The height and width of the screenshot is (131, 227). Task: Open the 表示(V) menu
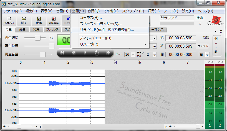tap(46, 11)
